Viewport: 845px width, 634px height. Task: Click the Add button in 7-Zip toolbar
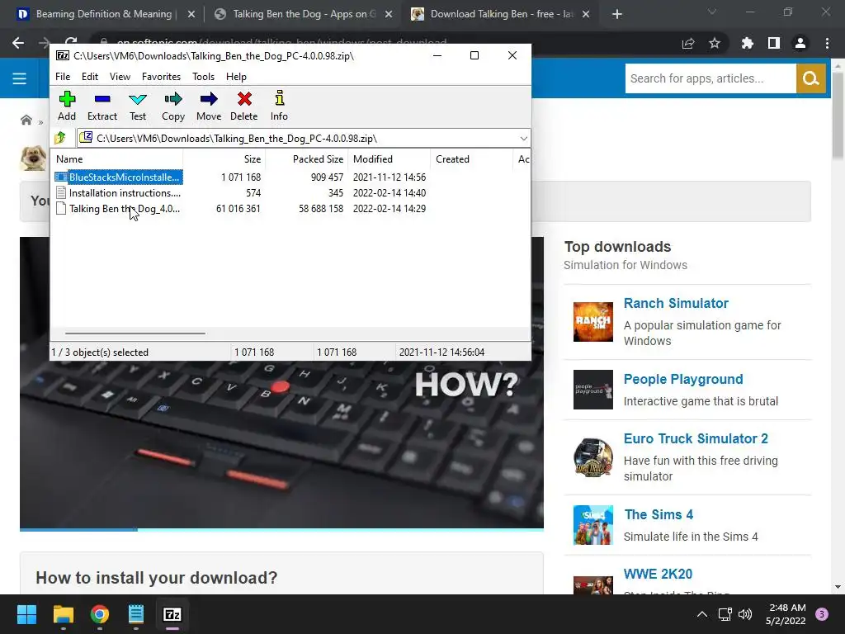(67, 106)
